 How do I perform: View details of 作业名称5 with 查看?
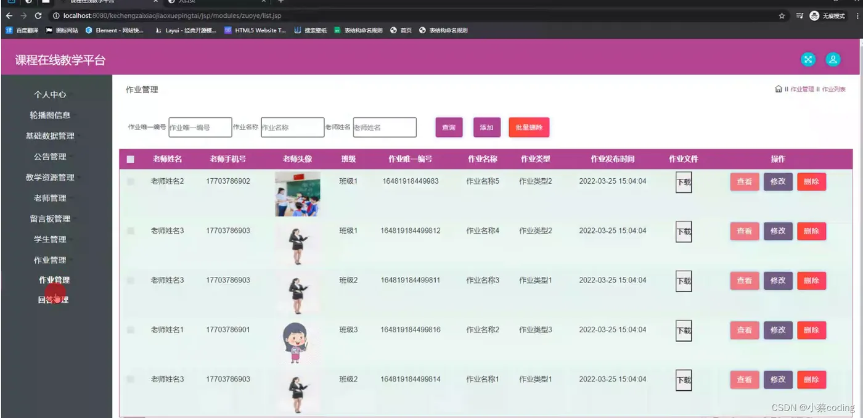[x=745, y=181]
